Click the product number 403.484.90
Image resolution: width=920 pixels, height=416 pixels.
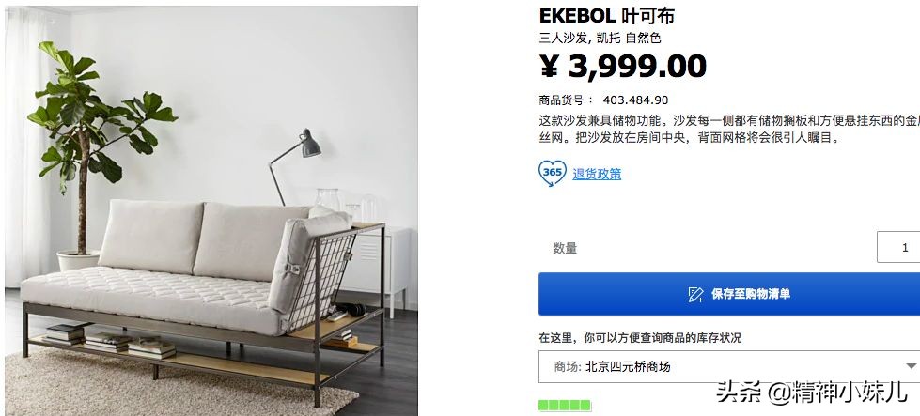click(x=635, y=100)
